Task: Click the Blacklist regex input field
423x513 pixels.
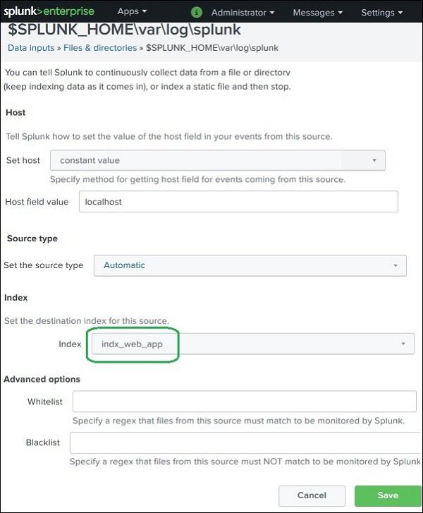Action: [x=245, y=442]
